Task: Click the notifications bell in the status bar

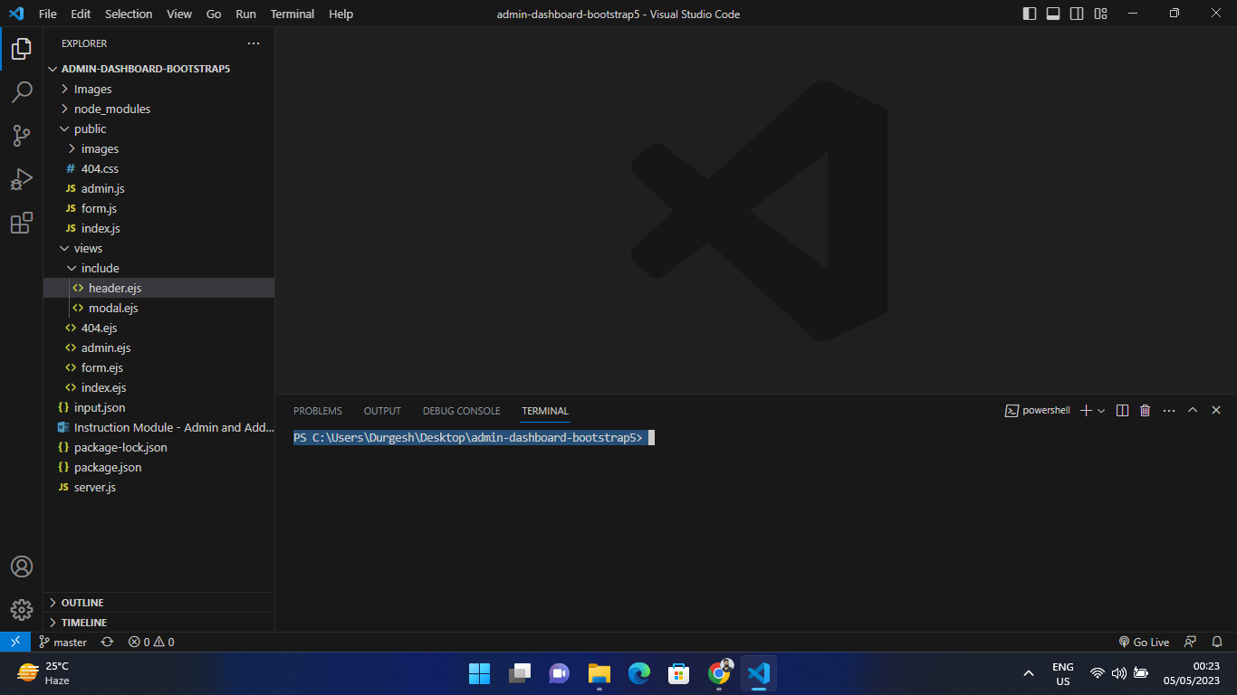Action: tap(1216, 642)
